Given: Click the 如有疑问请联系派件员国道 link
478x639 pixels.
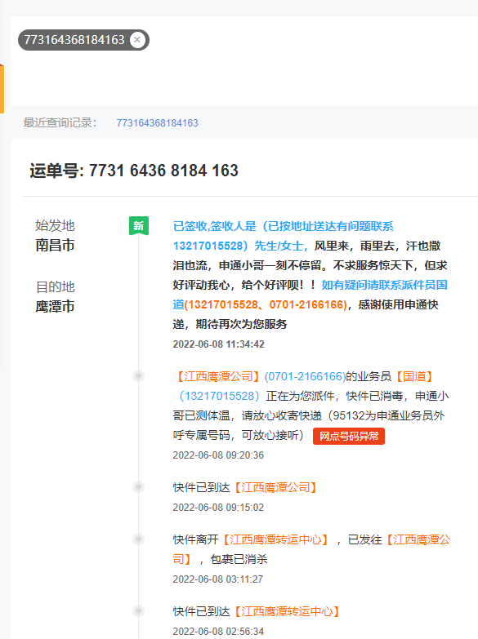Looking at the screenshot, I should pos(310,295).
